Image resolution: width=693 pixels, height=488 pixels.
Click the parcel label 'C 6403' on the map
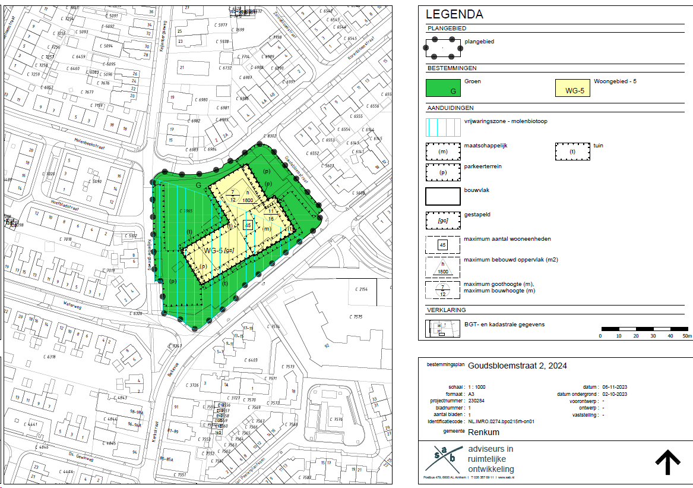(x=251, y=360)
